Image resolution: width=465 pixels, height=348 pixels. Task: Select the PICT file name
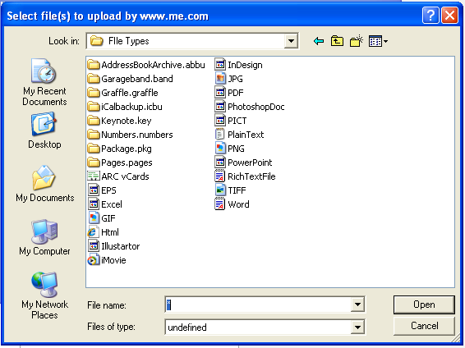tap(237, 121)
